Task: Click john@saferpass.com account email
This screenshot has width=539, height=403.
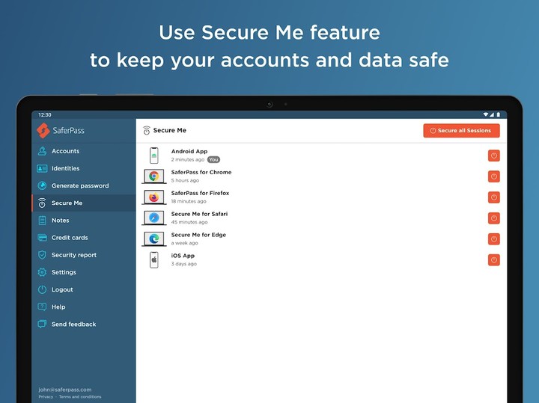Action: tap(65, 390)
